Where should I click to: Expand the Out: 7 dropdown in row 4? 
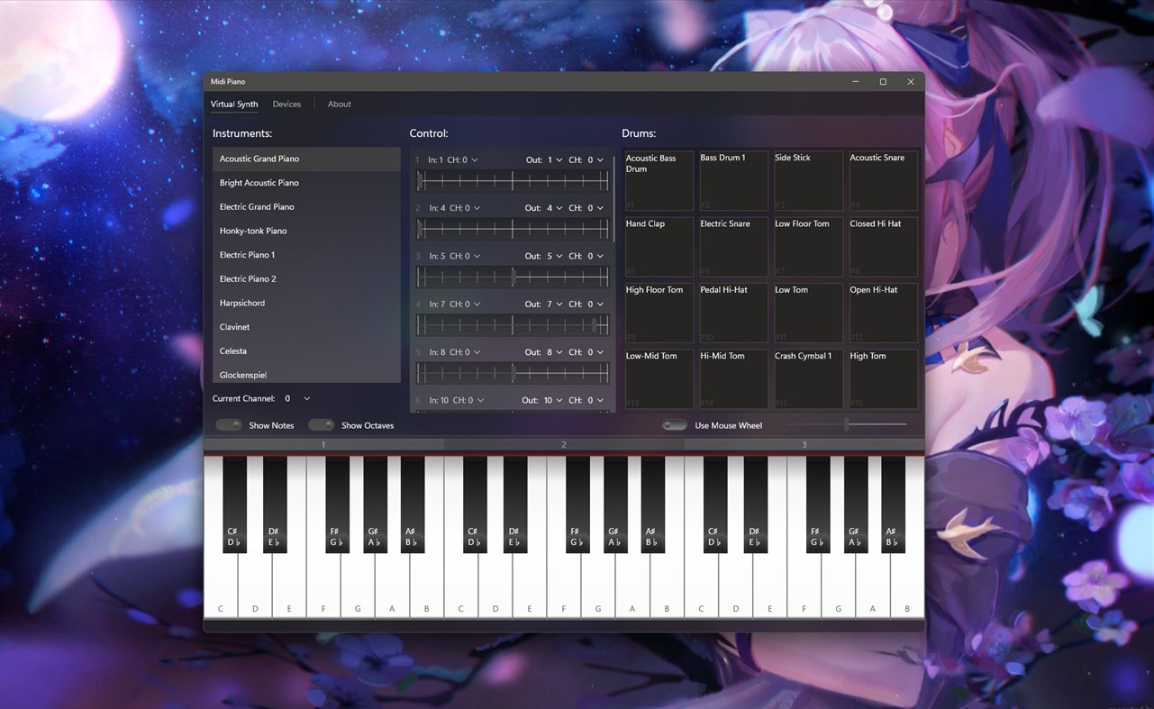coord(554,305)
